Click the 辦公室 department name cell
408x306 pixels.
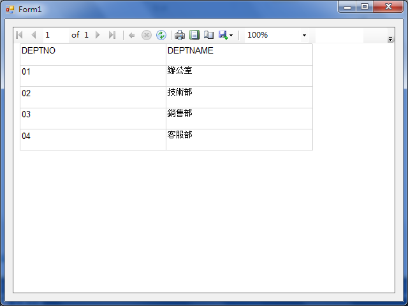point(240,76)
